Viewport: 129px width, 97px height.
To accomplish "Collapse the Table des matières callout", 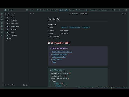I will click(x=68, y=48).
